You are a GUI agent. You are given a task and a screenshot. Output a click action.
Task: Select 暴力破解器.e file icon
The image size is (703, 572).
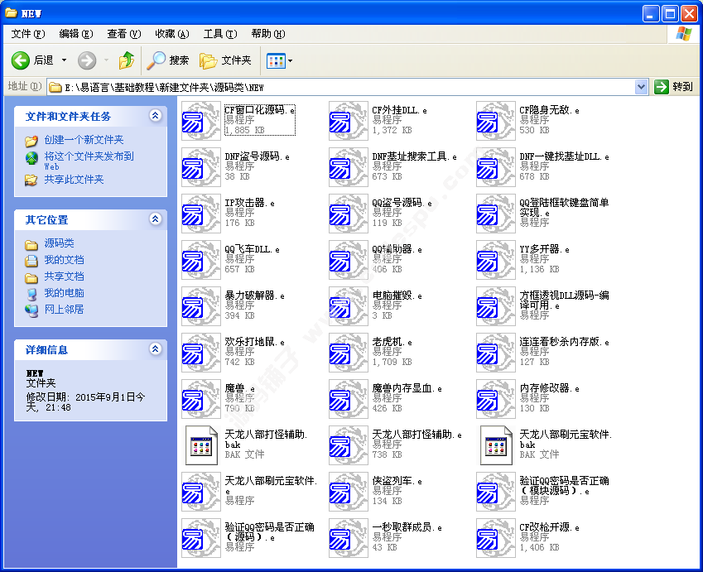[201, 306]
